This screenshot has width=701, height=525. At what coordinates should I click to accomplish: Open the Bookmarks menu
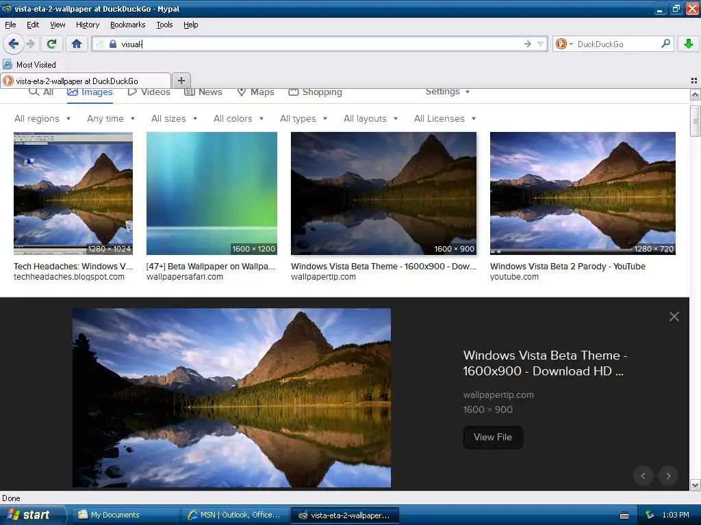click(127, 25)
